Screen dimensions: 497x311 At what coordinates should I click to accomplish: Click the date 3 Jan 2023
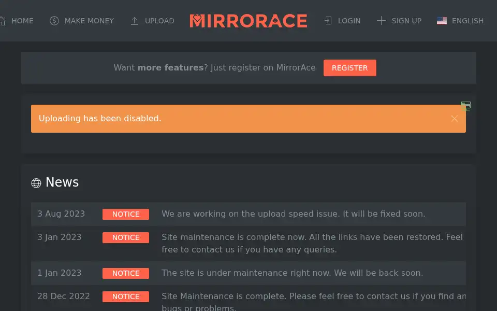pyautogui.click(x=59, y=237)
